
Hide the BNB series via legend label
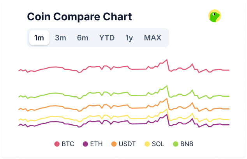click(x=187, y=144)
